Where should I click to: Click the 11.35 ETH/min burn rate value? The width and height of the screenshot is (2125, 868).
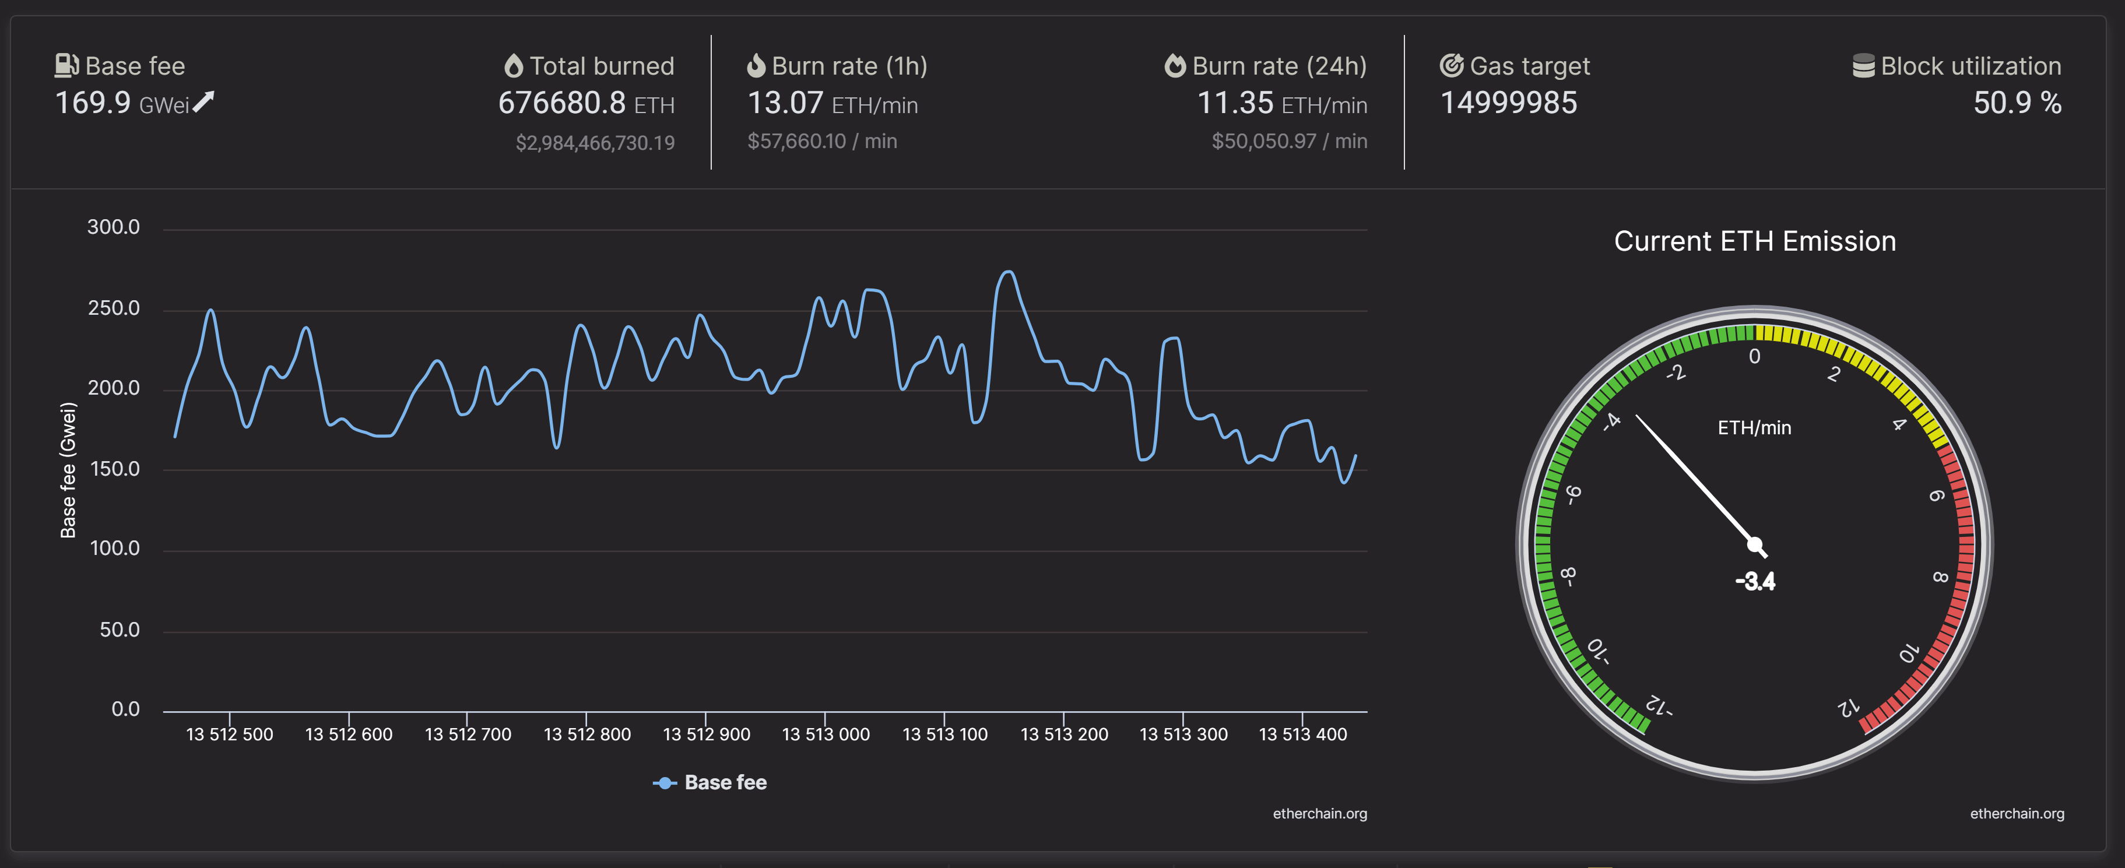(1282, 103)
